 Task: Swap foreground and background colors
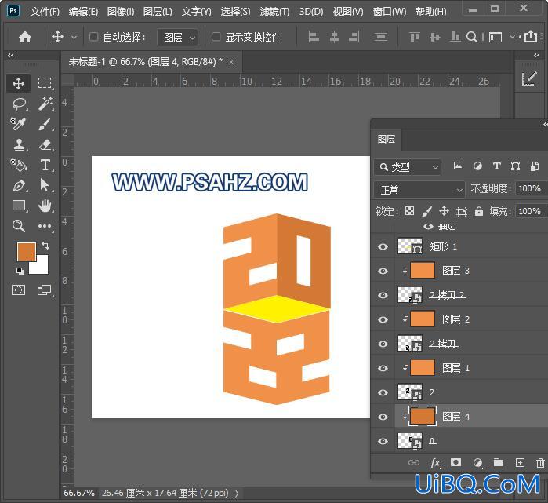(x=45, y=245)
